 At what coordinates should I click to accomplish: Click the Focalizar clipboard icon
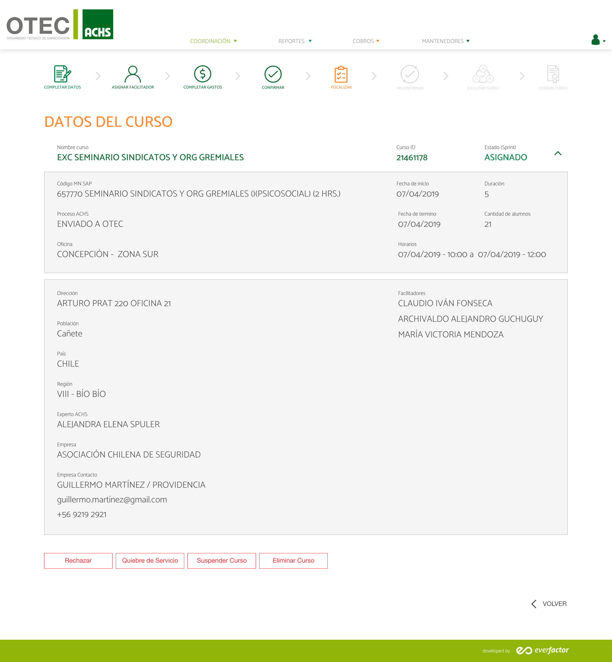click(x=341, y=74)
